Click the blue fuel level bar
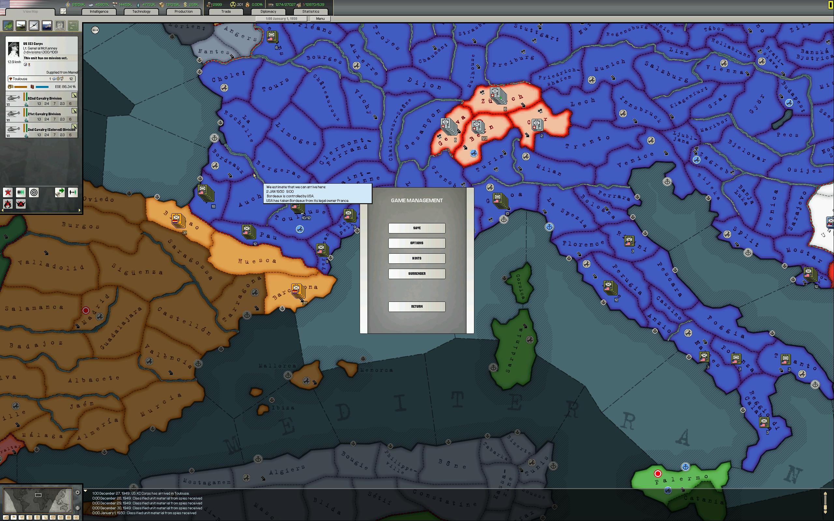The width and height of the screenshot is (834, 521). (42, 87)
